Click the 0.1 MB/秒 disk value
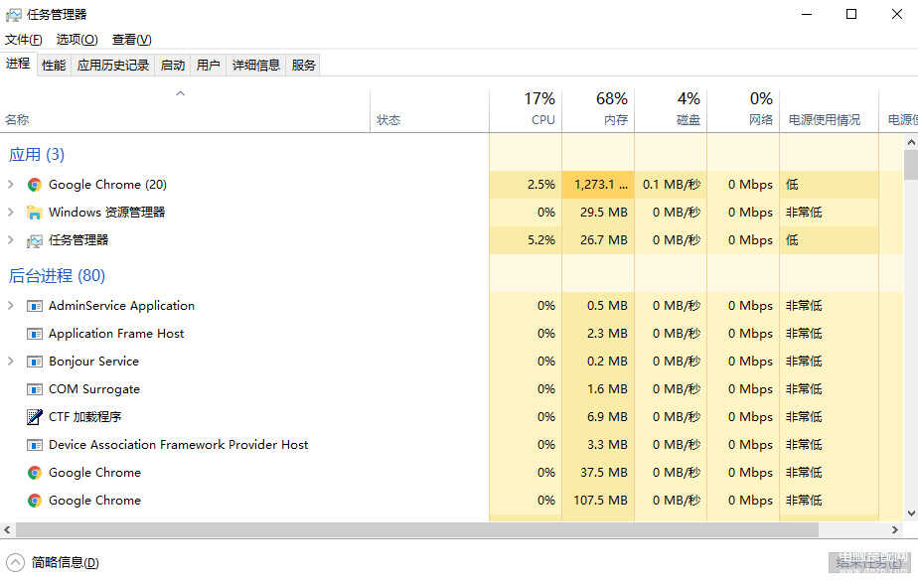This screenshot has height=584, width=918. [672, 185]
